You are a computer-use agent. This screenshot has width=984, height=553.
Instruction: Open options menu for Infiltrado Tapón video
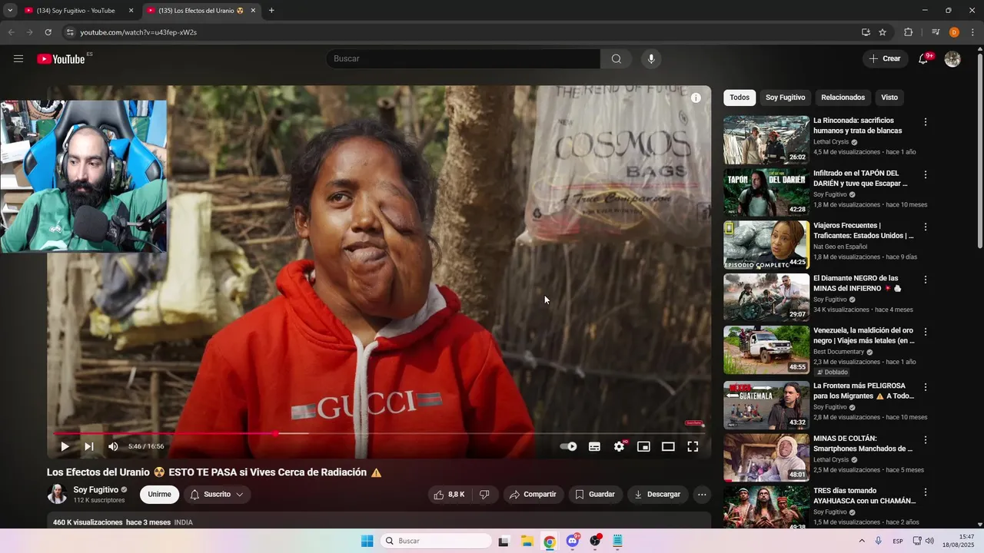point(926,174)
